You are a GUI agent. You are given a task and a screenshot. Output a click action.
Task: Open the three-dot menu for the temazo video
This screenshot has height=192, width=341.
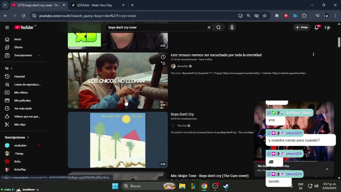313,54
